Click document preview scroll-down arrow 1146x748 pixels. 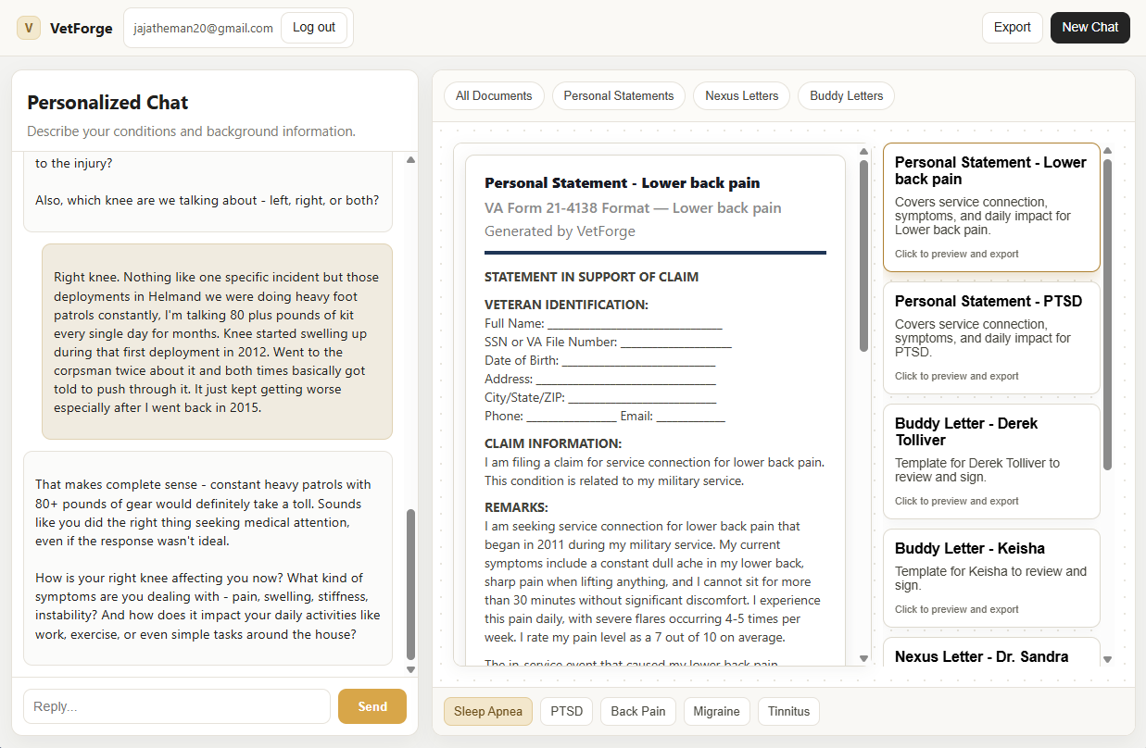point(863,658)
